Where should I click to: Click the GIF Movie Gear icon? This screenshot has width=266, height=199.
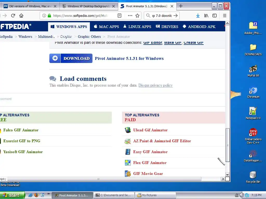click(128, 174)
